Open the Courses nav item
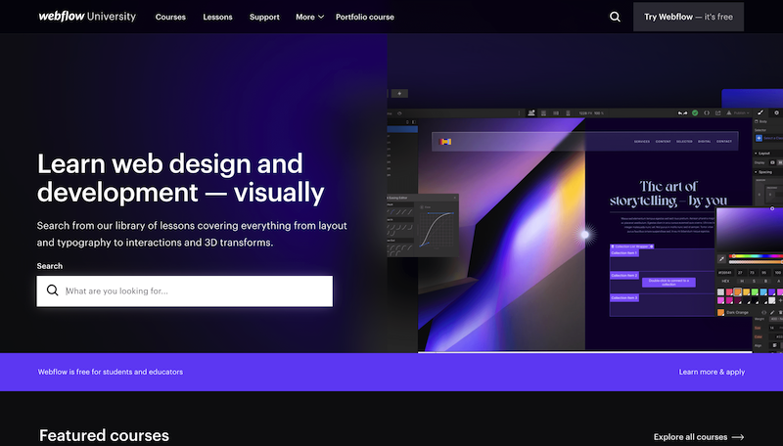 pyautogui.click(x=170, y=17)
